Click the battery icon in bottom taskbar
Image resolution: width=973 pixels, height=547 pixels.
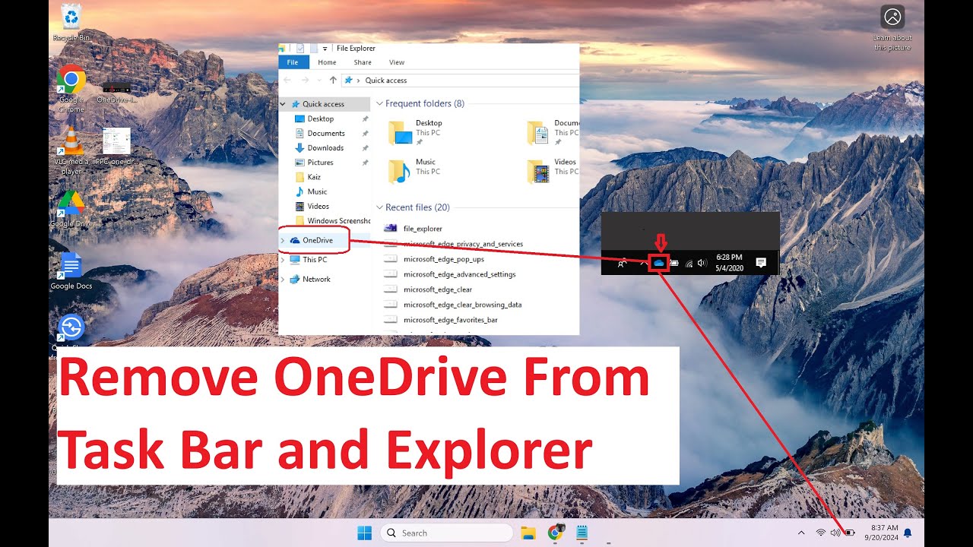(x=850, y=533)
